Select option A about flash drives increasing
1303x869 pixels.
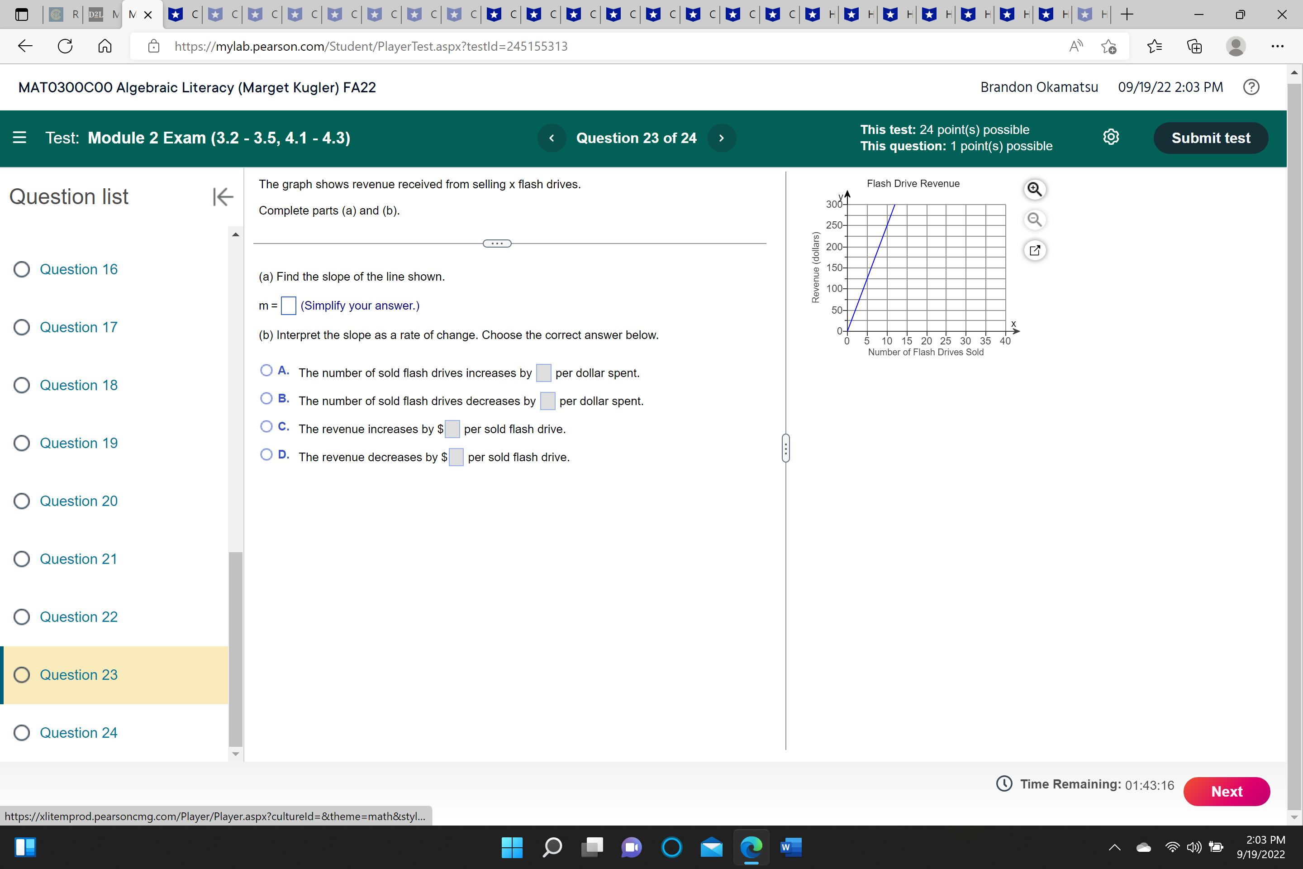(266, 370)
